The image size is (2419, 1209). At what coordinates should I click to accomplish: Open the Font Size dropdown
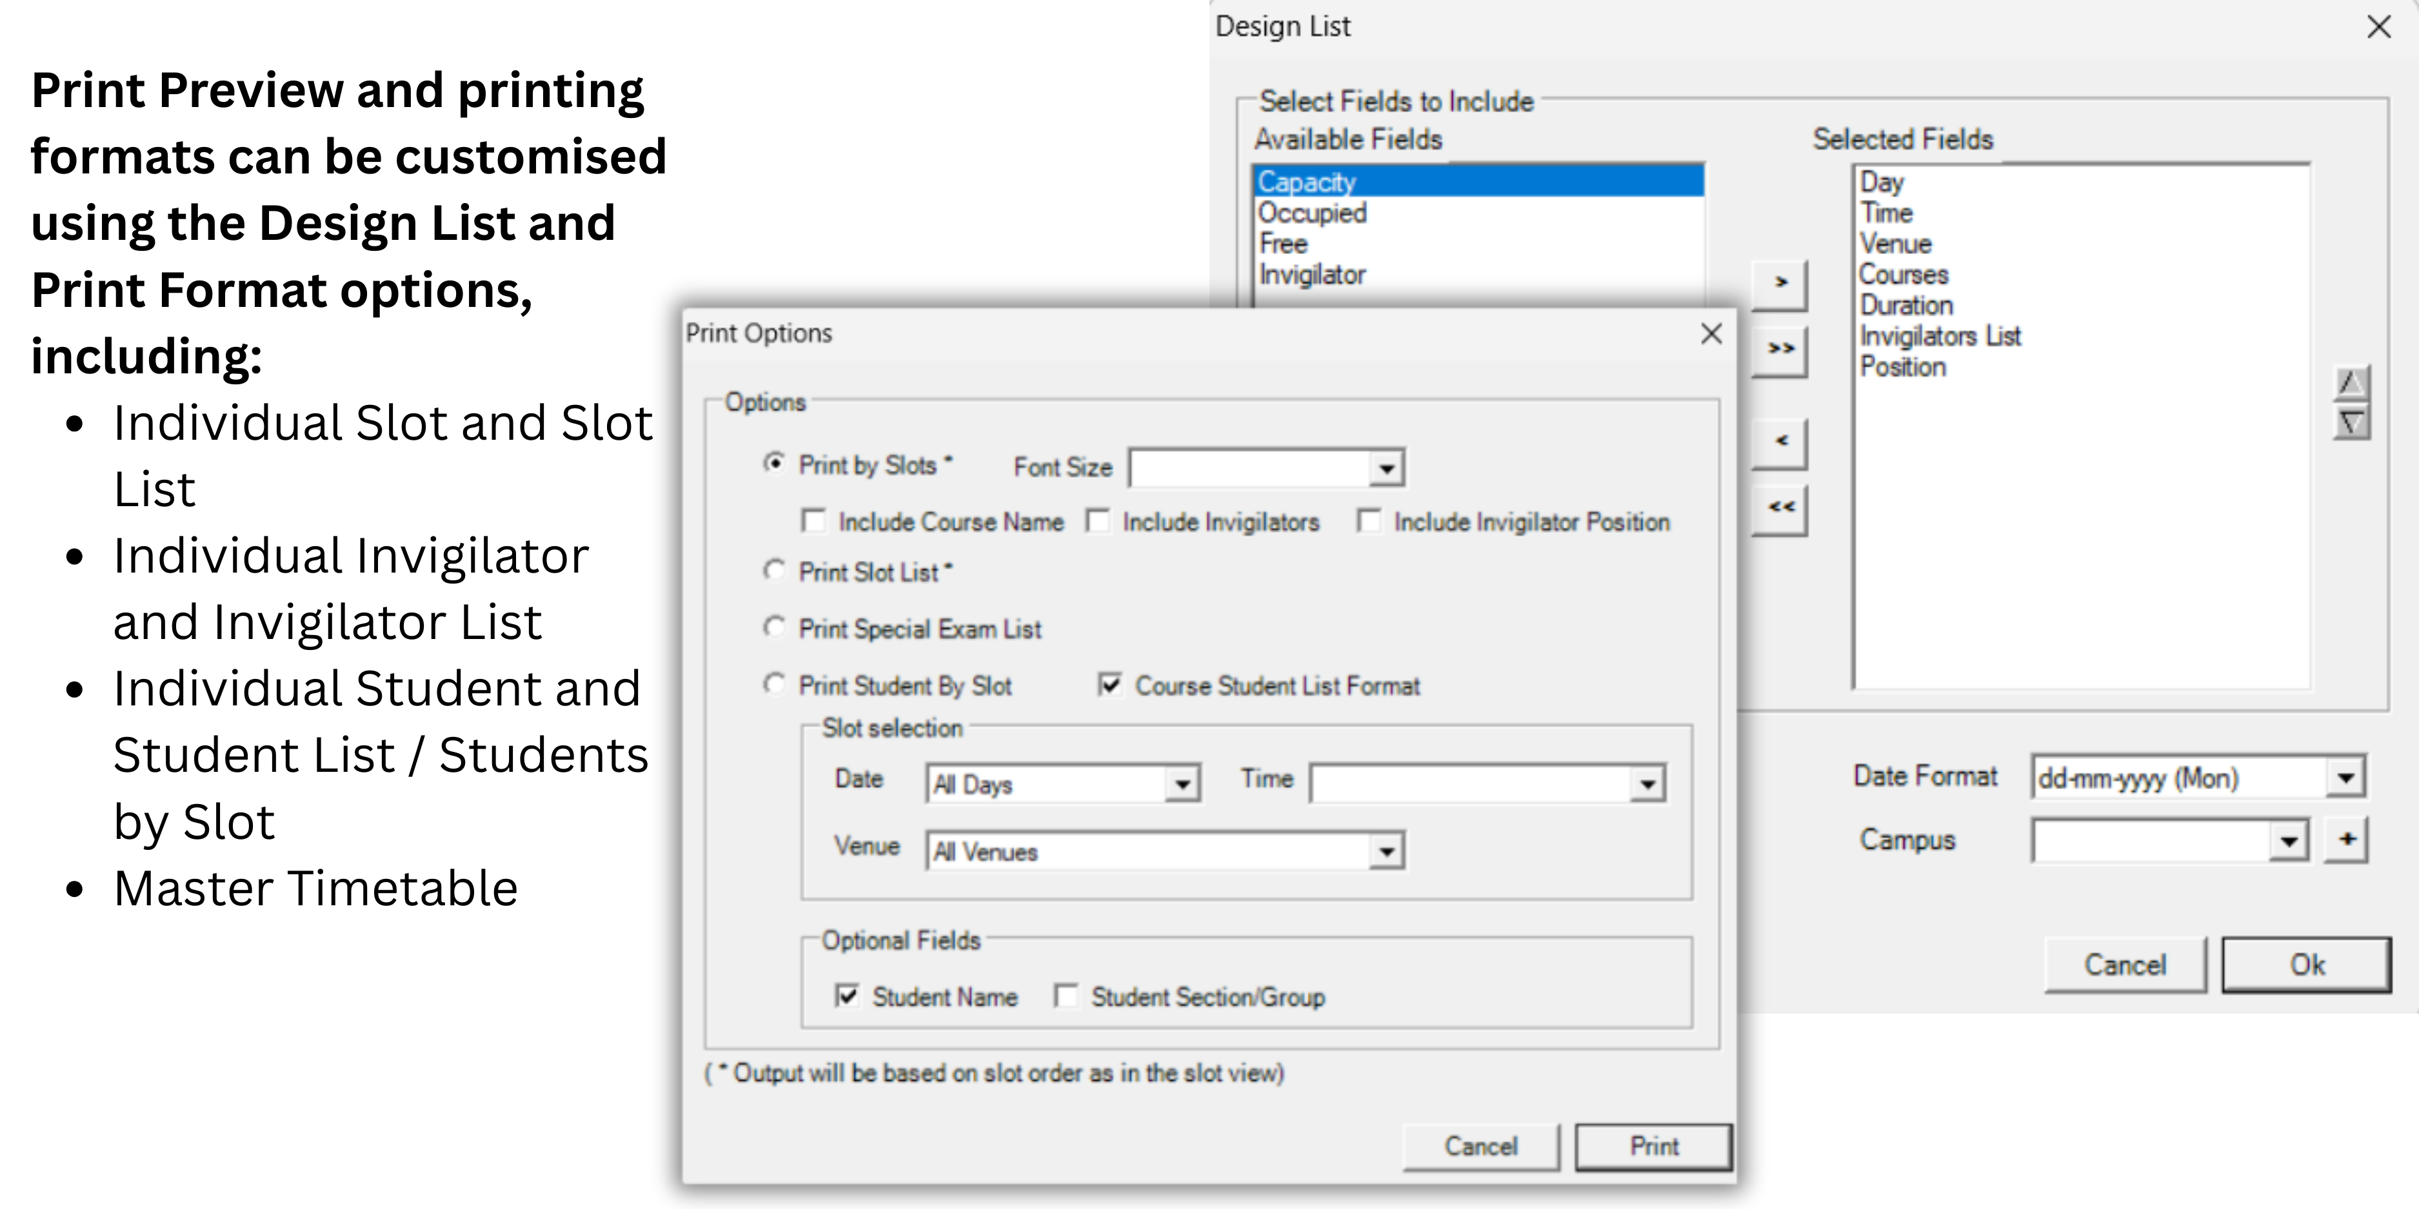1387,467
